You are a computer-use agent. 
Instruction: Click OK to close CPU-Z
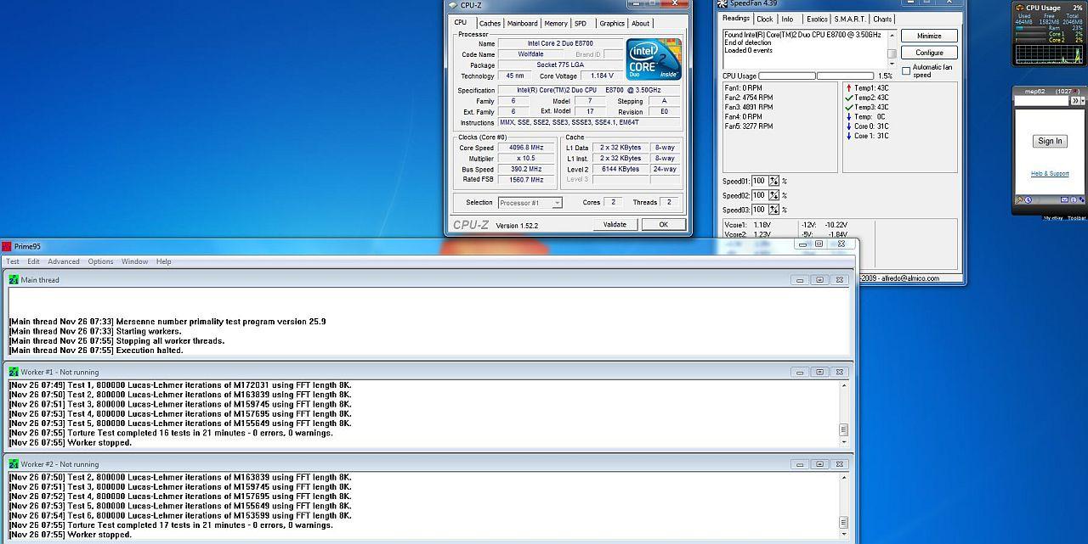pyautogui.click(x=663, y=225)
